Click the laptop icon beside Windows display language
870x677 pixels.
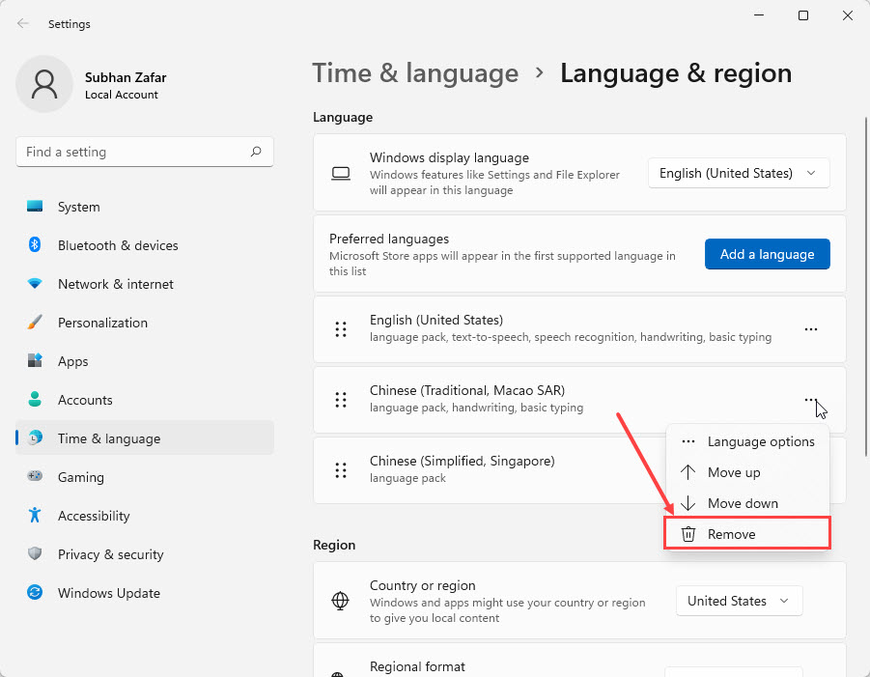tap(341, 174)
